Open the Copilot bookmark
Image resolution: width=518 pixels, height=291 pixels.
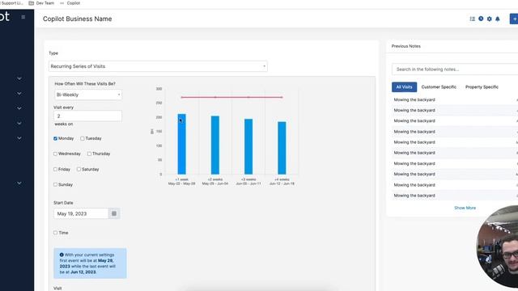pyautogui.click(x=70, y=3)
